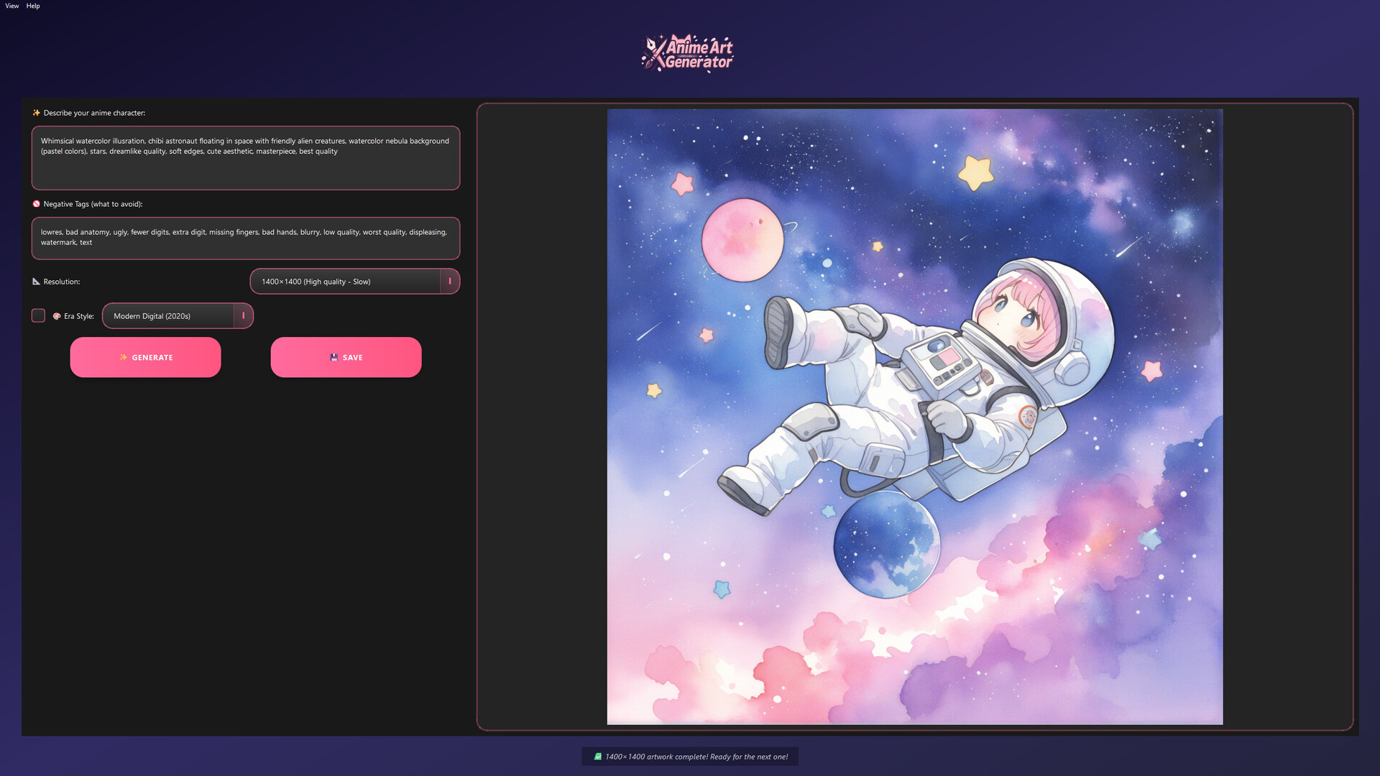Toggle the checkbox left of the palette icon
1380x776 pixels.
38,315
